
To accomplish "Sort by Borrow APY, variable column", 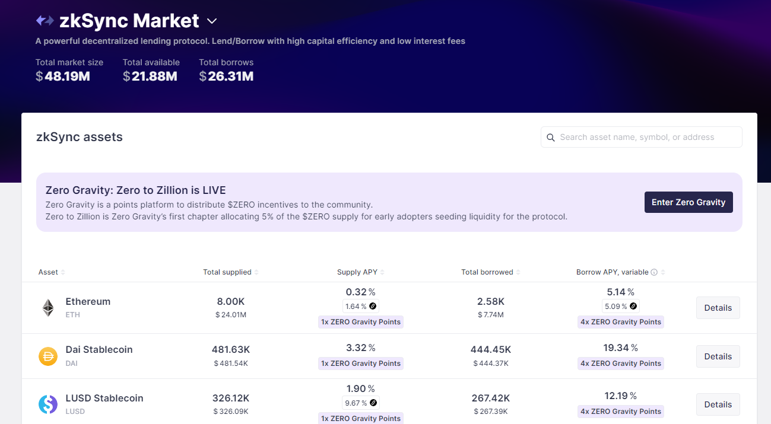I will 621,272.
